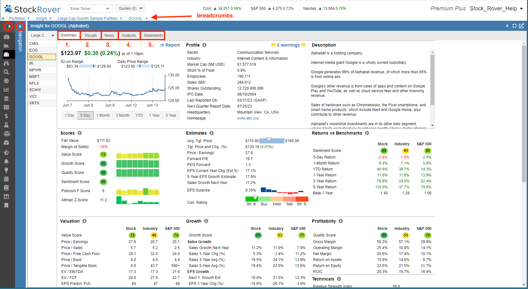Click the info icon next to Scores
The width and height of the screenshot is (528, 289).
pyautogui.click(x=80, y=133)
